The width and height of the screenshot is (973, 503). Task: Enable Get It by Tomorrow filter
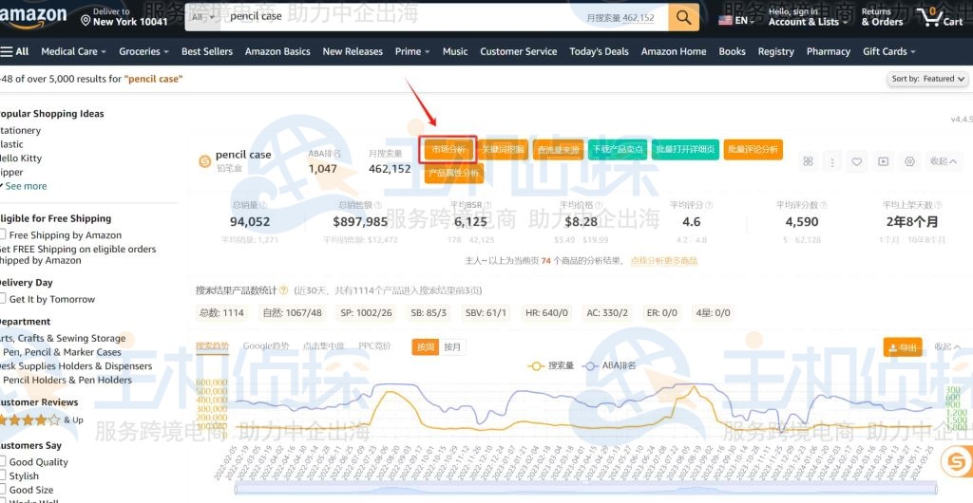[x=3, y=299]
